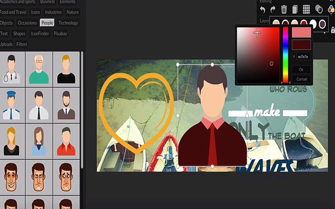Toggle the layer lock icon
This screenshot has height=209, width=335.
[333, 30]
